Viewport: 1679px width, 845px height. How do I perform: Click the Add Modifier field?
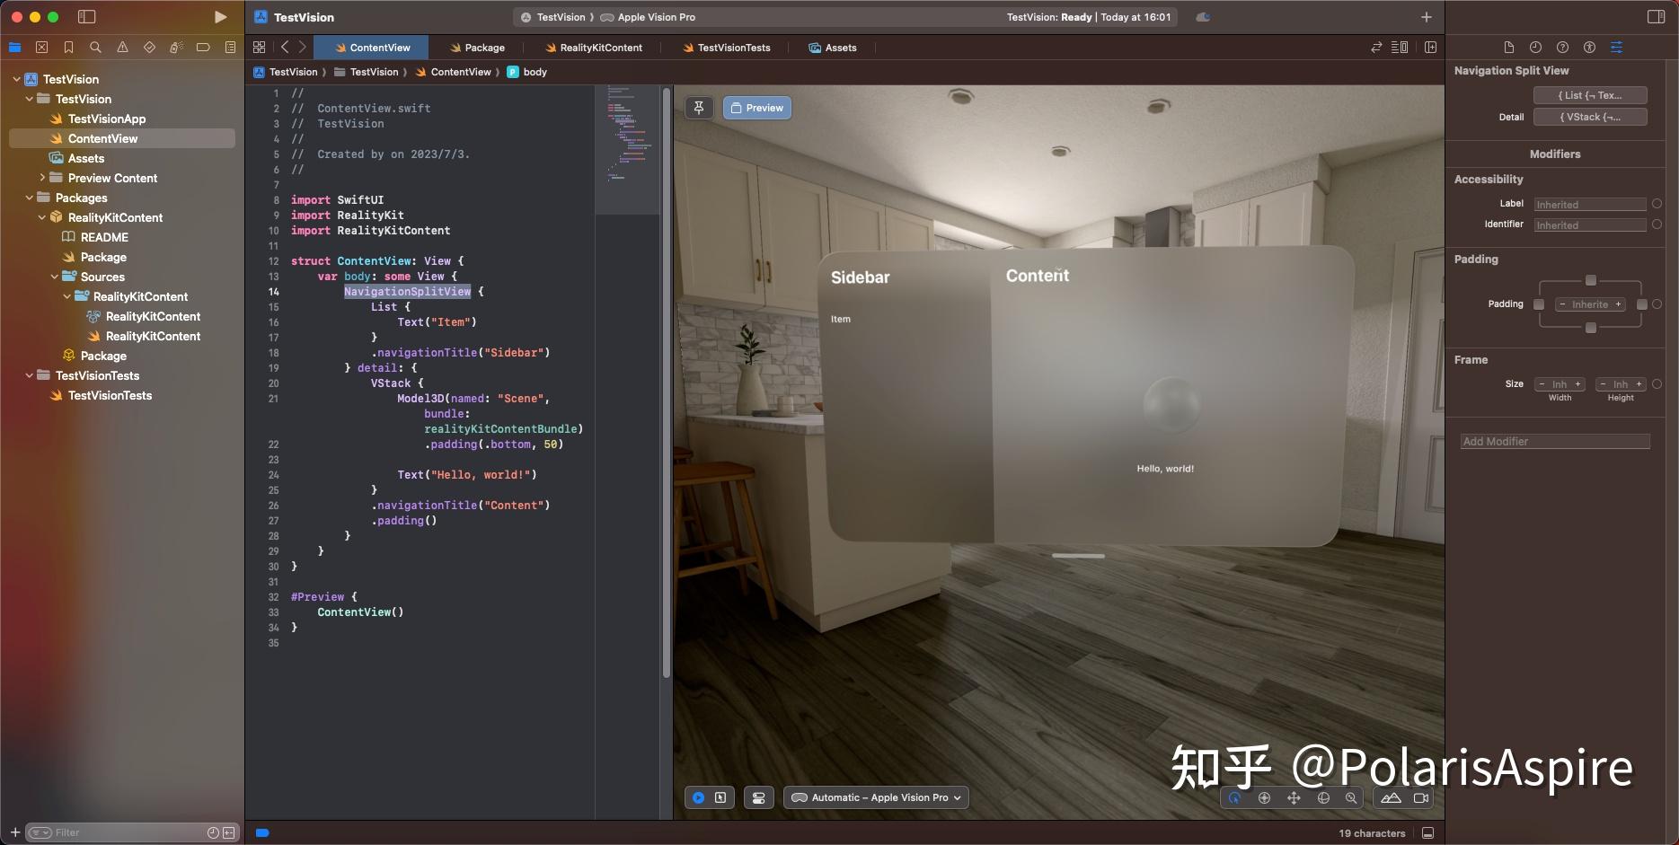(1555, 441)
